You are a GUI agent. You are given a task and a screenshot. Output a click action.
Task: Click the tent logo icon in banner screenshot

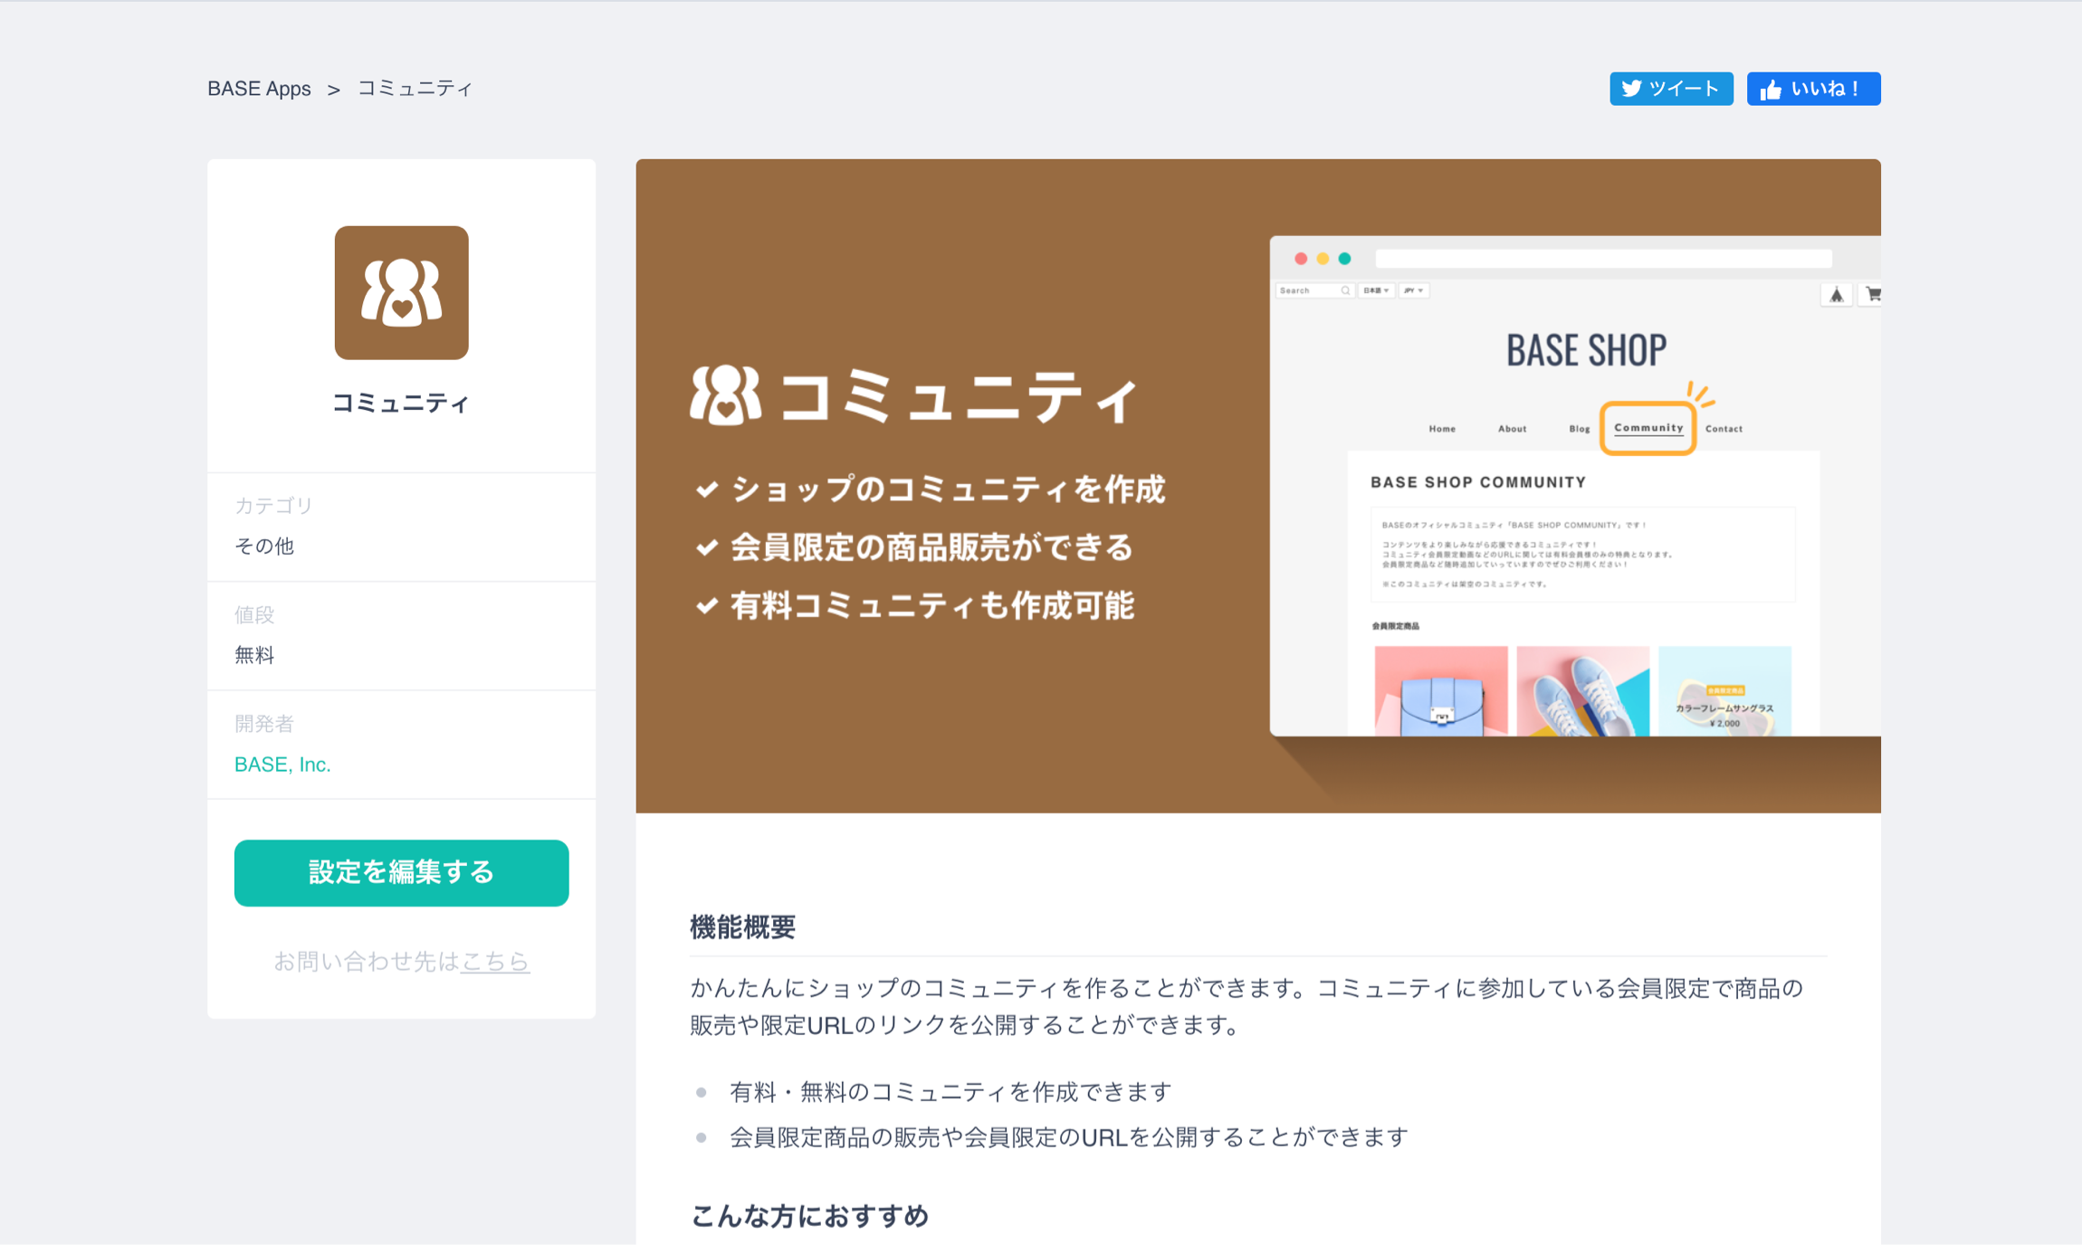tap(1836, 295)
